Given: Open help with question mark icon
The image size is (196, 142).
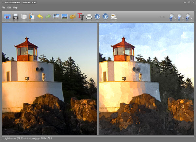Looking at the screenshot, I should click(x=105, y=16).
